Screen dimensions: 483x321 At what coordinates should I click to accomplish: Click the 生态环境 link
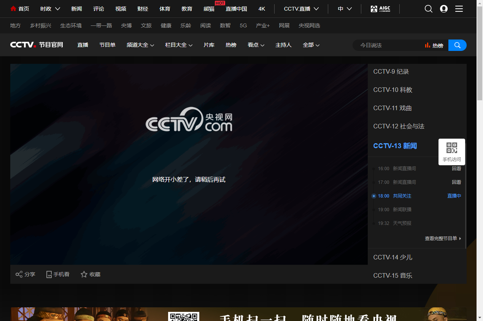click(x=71, y=25)
